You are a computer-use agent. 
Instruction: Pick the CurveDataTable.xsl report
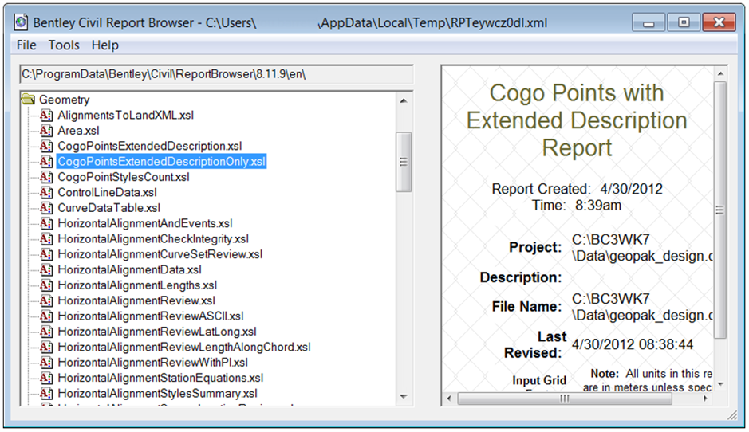coord(109,208)
